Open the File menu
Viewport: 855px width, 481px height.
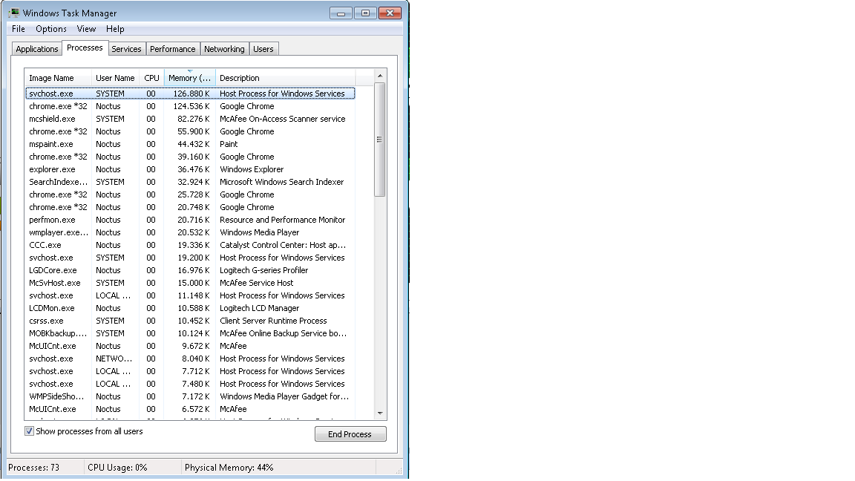(x=19, y=29)
